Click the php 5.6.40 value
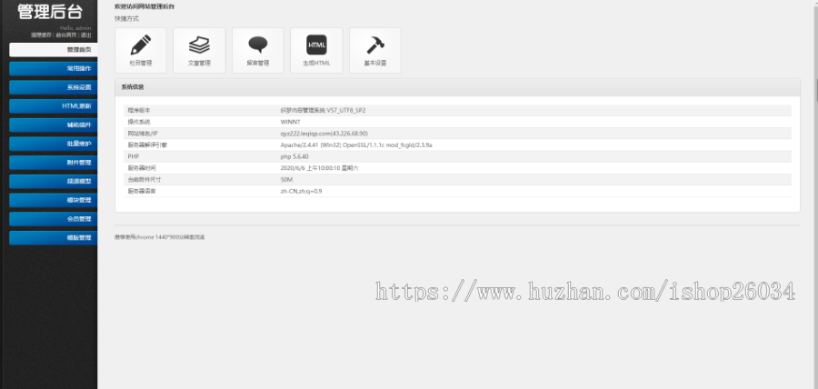818x389 pixels. 294,156
